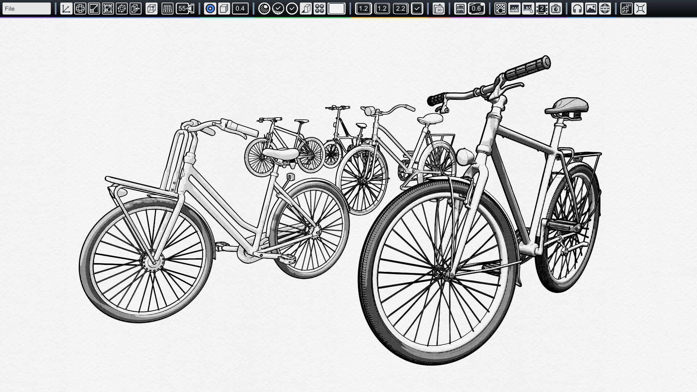Viewport: 697px width, 392px height.
Task: Toggle the checkmark circle option
Action: (x=292, y=8)
